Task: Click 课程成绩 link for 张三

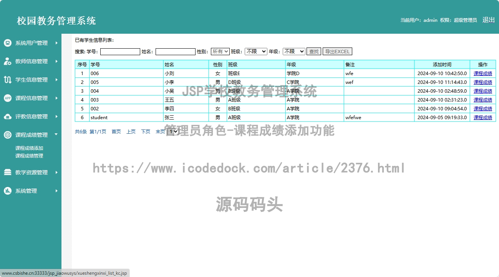Action: 483,117
